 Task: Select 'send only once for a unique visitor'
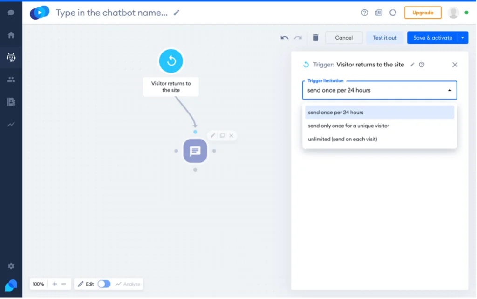(x=348, y=126)
